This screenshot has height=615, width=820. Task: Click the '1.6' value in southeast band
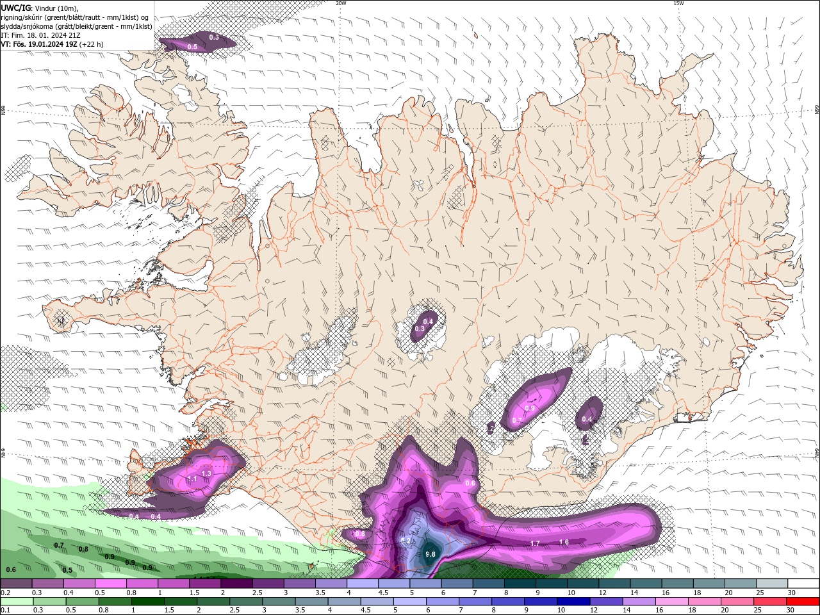[564, 542]
